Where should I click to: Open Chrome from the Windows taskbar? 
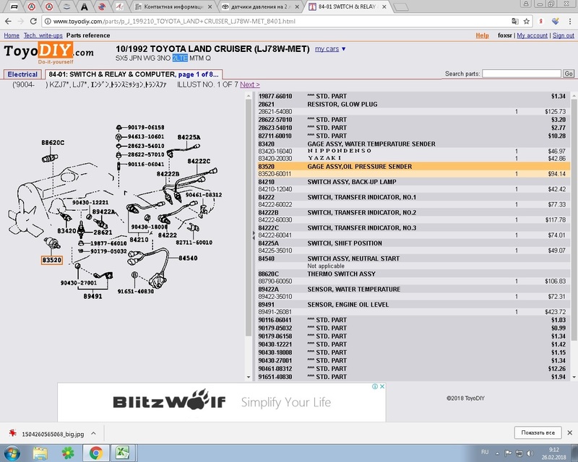[95, 453]
